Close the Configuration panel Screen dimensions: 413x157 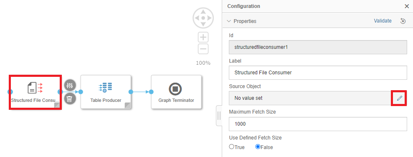407,6
